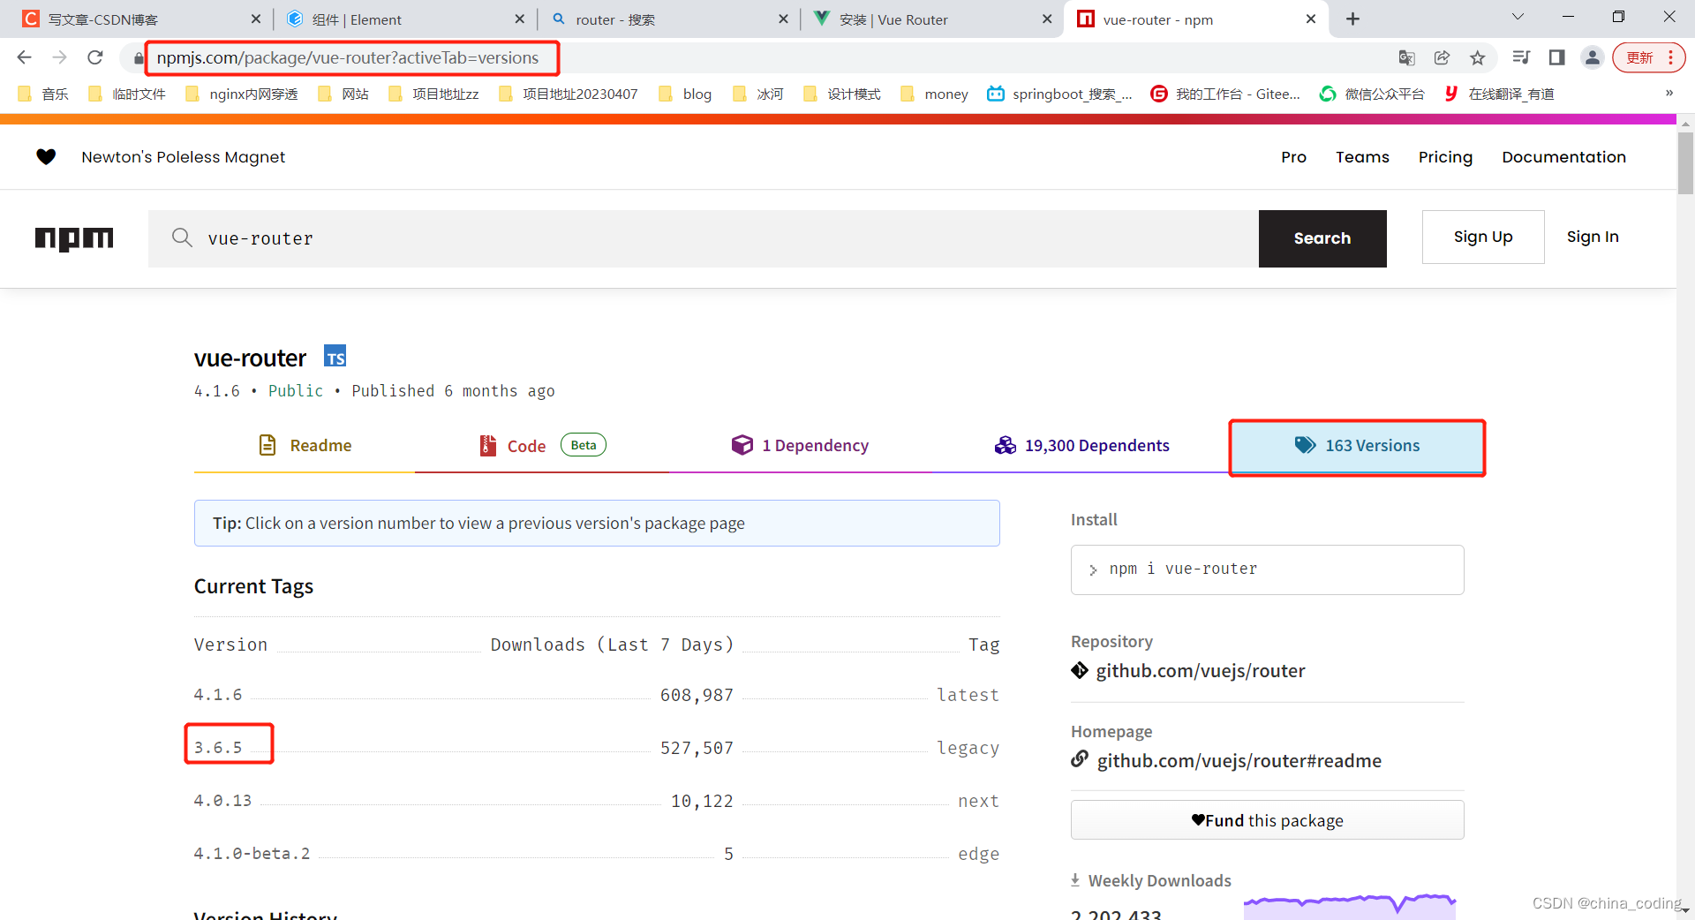
Task: Click the black heart icon
Action: 46,157
